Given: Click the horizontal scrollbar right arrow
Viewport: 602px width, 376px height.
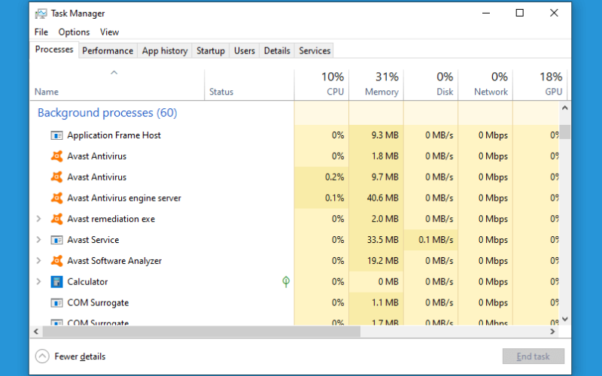Looking at the screenshot, I should 553,332.
